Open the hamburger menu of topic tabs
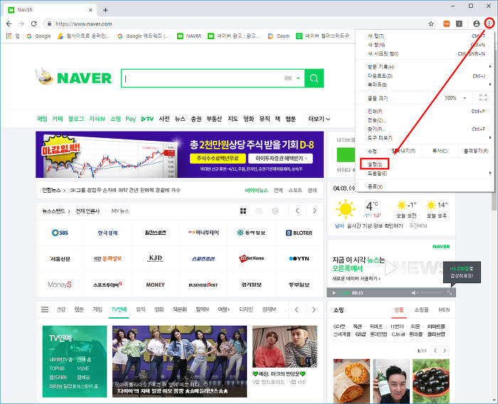Viewport: 498px width, 404px height. (x=45, y=309)
